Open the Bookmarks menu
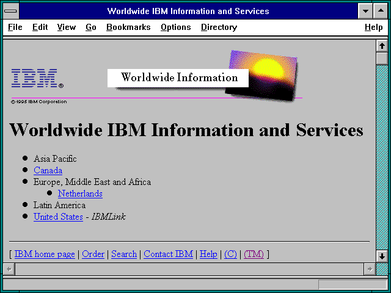Viewport: 391px width, 293px height. [128, 27]
